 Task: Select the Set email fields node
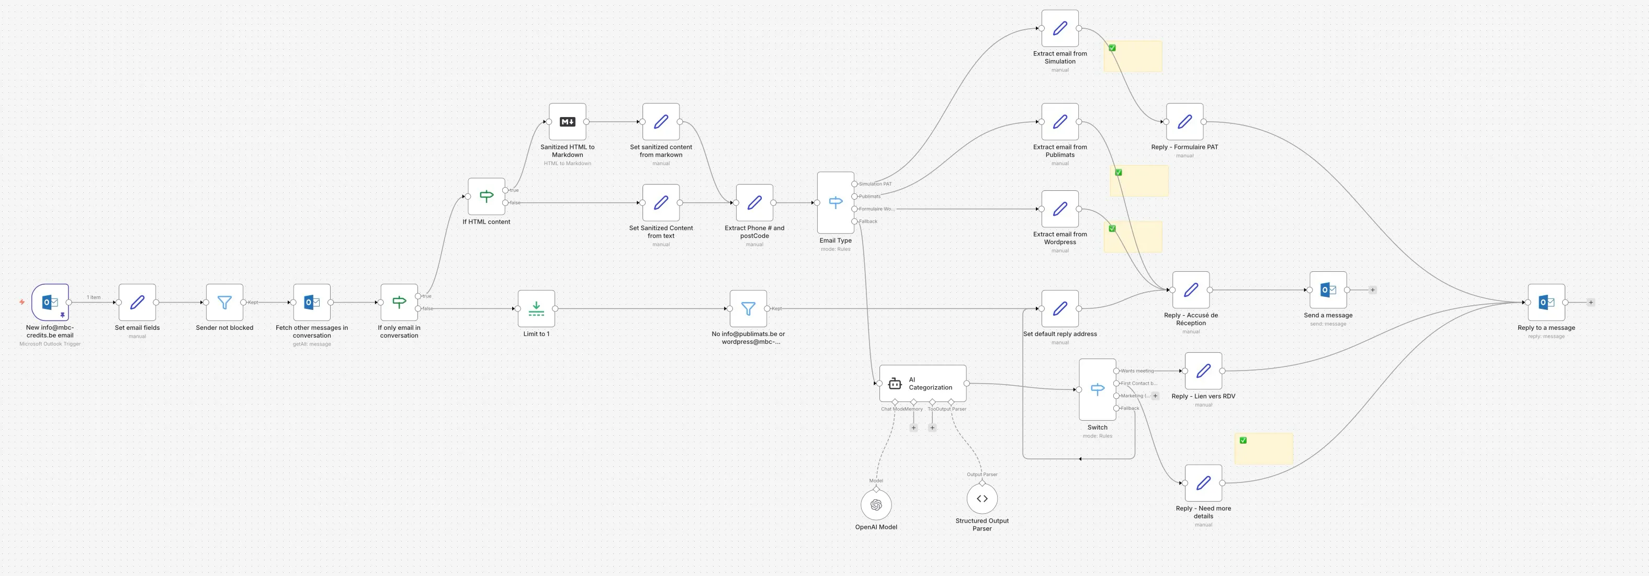coord(137,302)
